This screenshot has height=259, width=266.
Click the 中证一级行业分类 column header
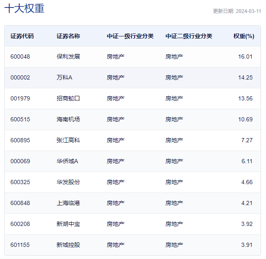coord(130,36)
